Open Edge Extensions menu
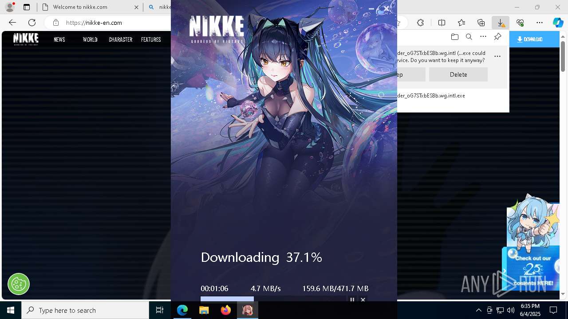This screenshot has height=319, width=568. tap(420, 23)
